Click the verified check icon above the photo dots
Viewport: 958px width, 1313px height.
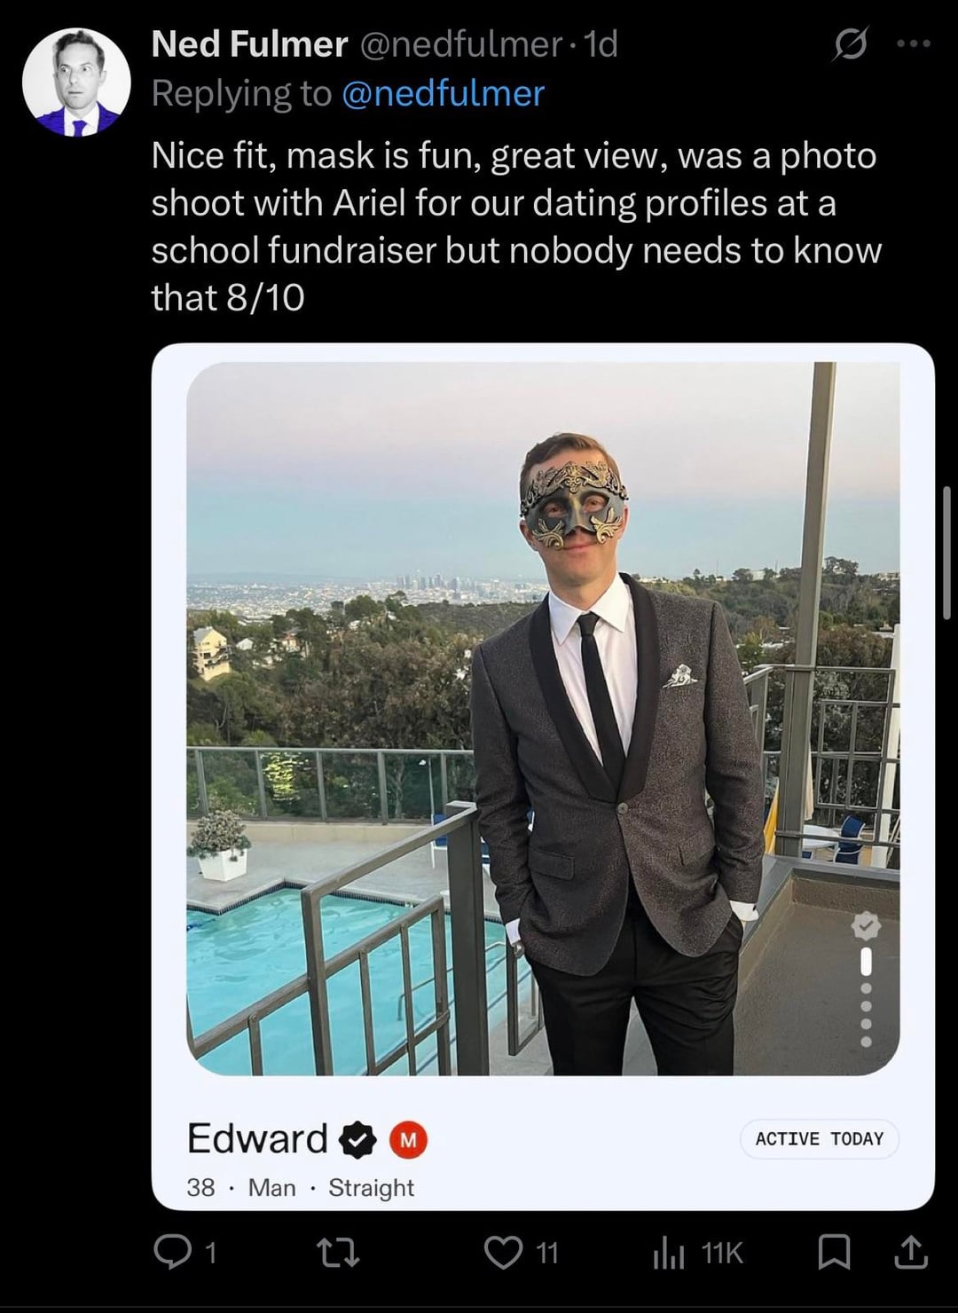(x=866, y=926)
